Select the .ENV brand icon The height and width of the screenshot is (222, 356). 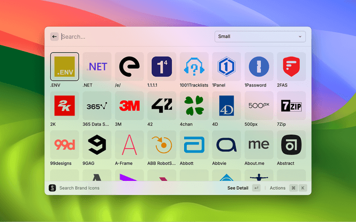[65, 67]
